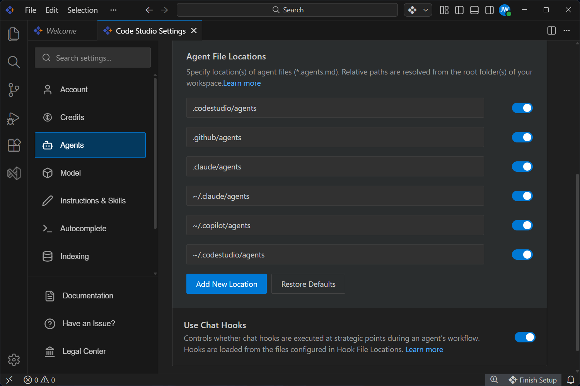Click Add New Location button
Image resolution: width=580 pixels, height=386 pixels.
click(227, 284)
